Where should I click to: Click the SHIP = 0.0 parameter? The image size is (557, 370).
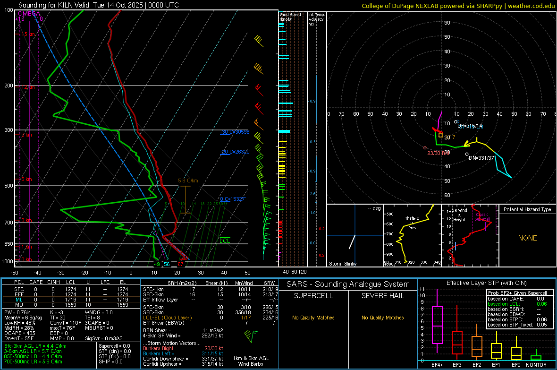(x=110, y=361)
